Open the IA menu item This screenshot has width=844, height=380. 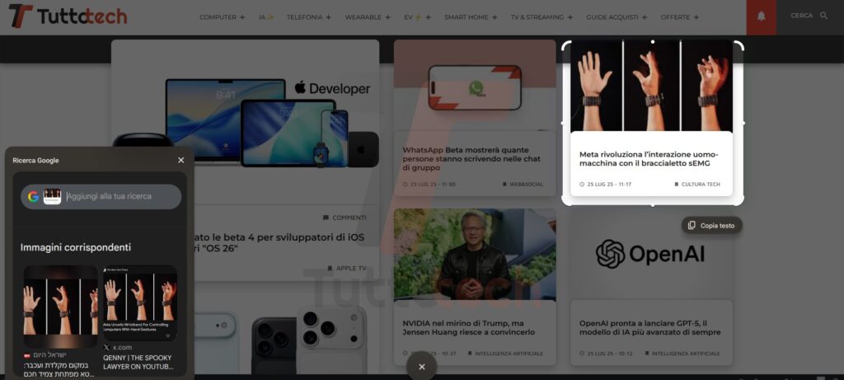[266, 17]
